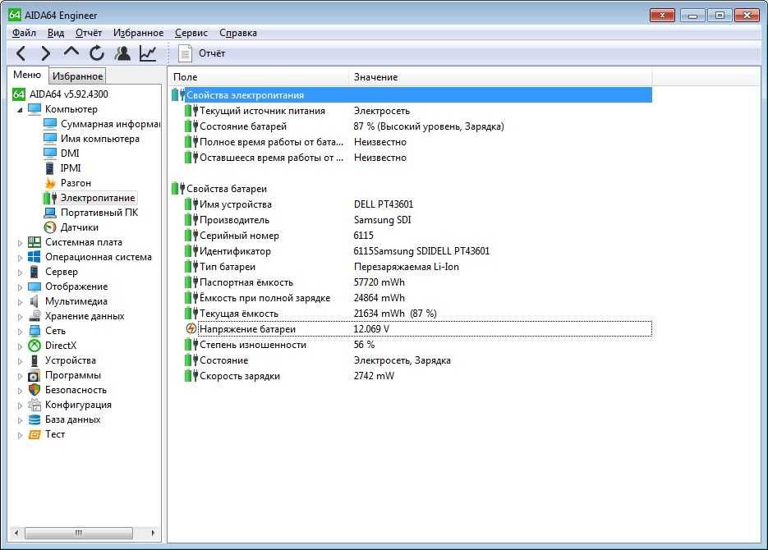The image size is (768, 550).
Task: Click the Forward navigation arrow
Action: click(x=45, y=53)
